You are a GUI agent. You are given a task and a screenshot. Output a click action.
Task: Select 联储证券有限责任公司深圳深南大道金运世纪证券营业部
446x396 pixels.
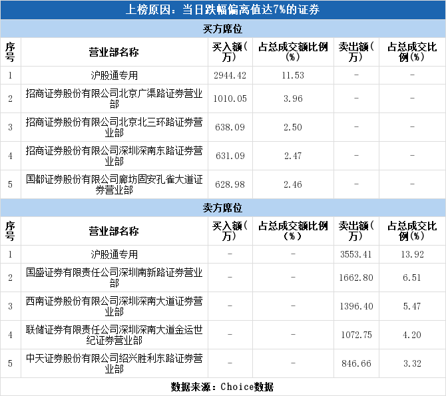coord(114,335)
